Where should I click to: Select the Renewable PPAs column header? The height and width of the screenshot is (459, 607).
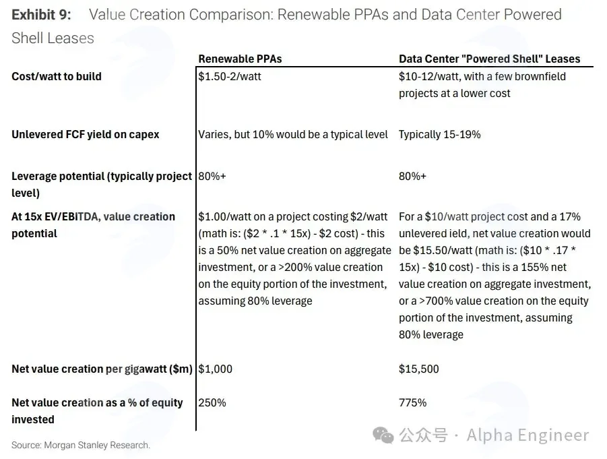click(x=240, y=59)
